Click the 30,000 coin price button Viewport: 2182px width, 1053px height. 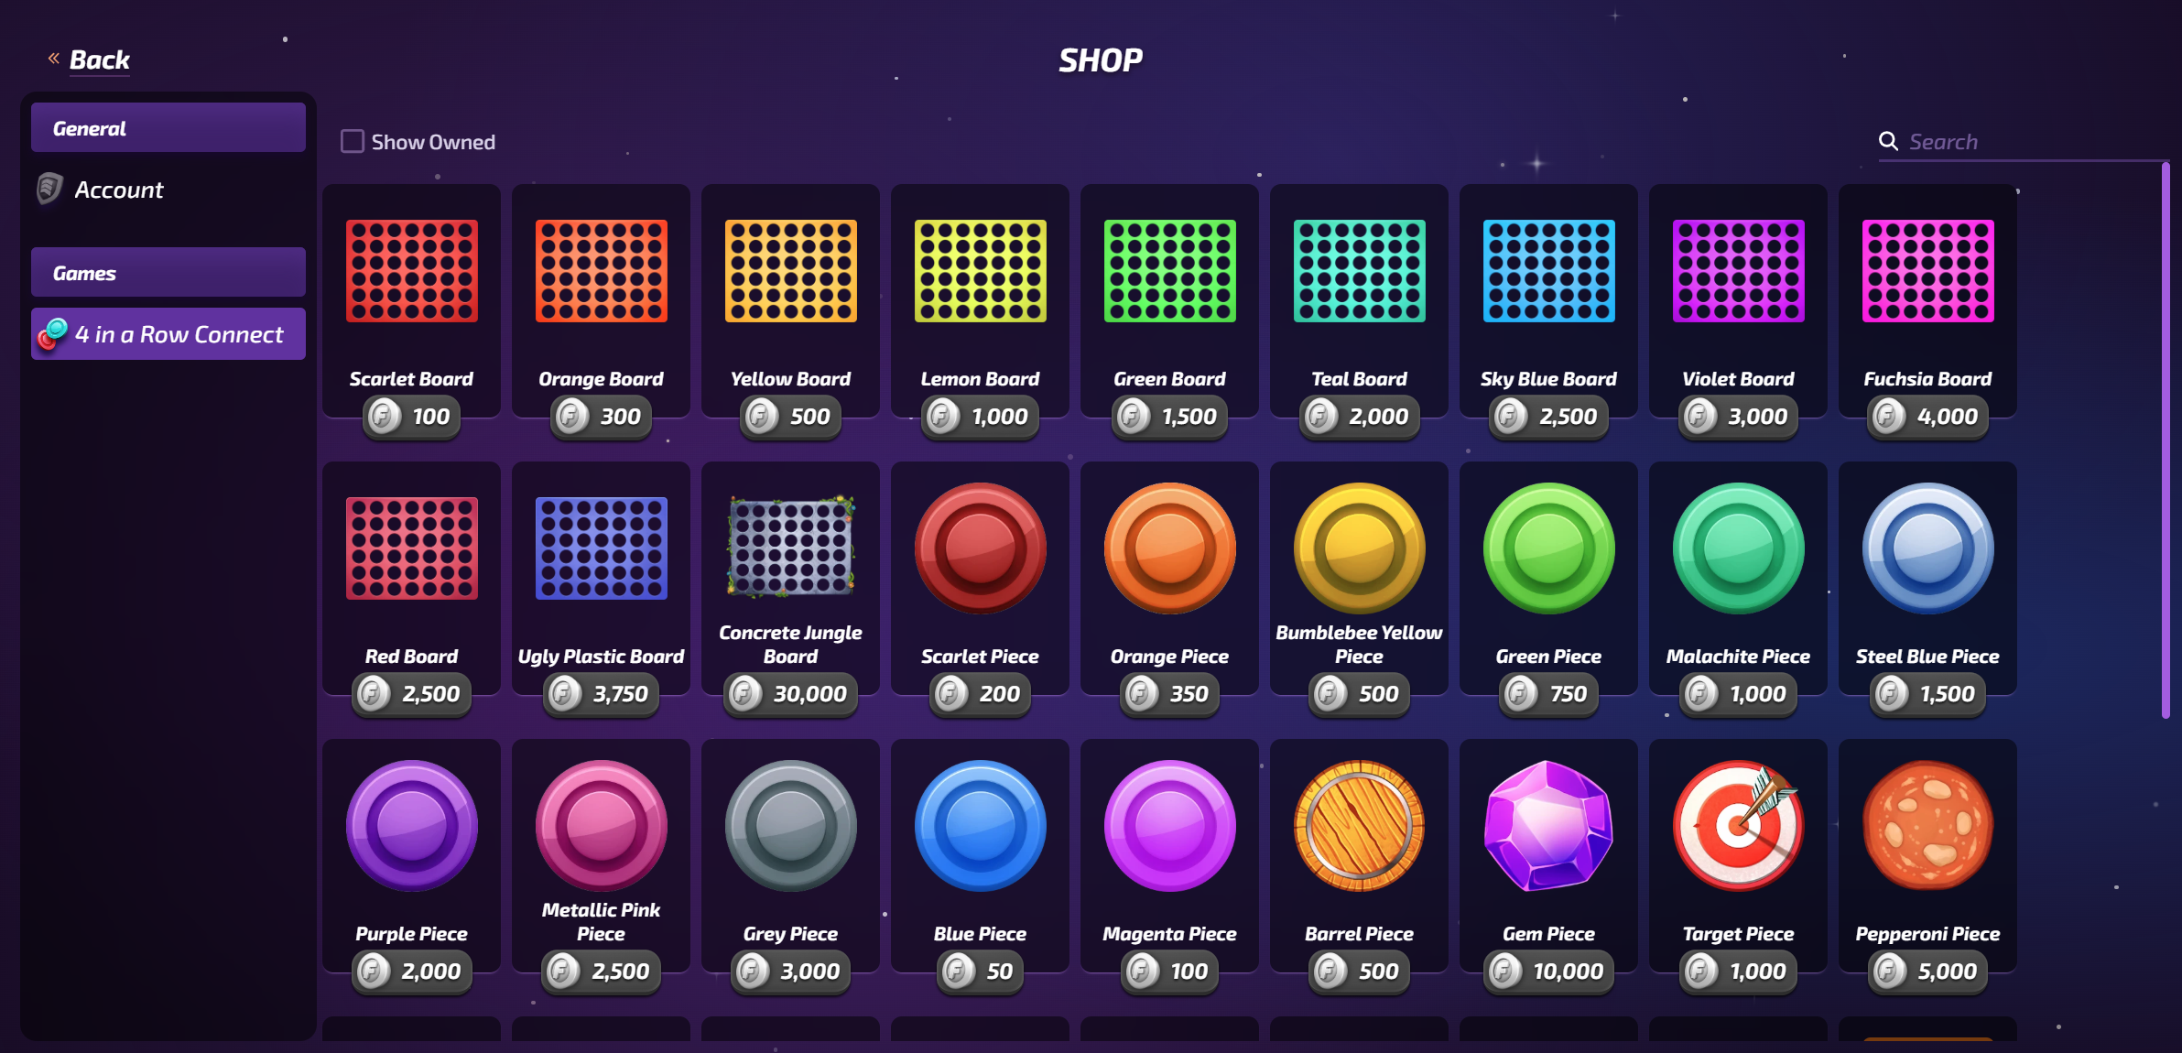790,694
